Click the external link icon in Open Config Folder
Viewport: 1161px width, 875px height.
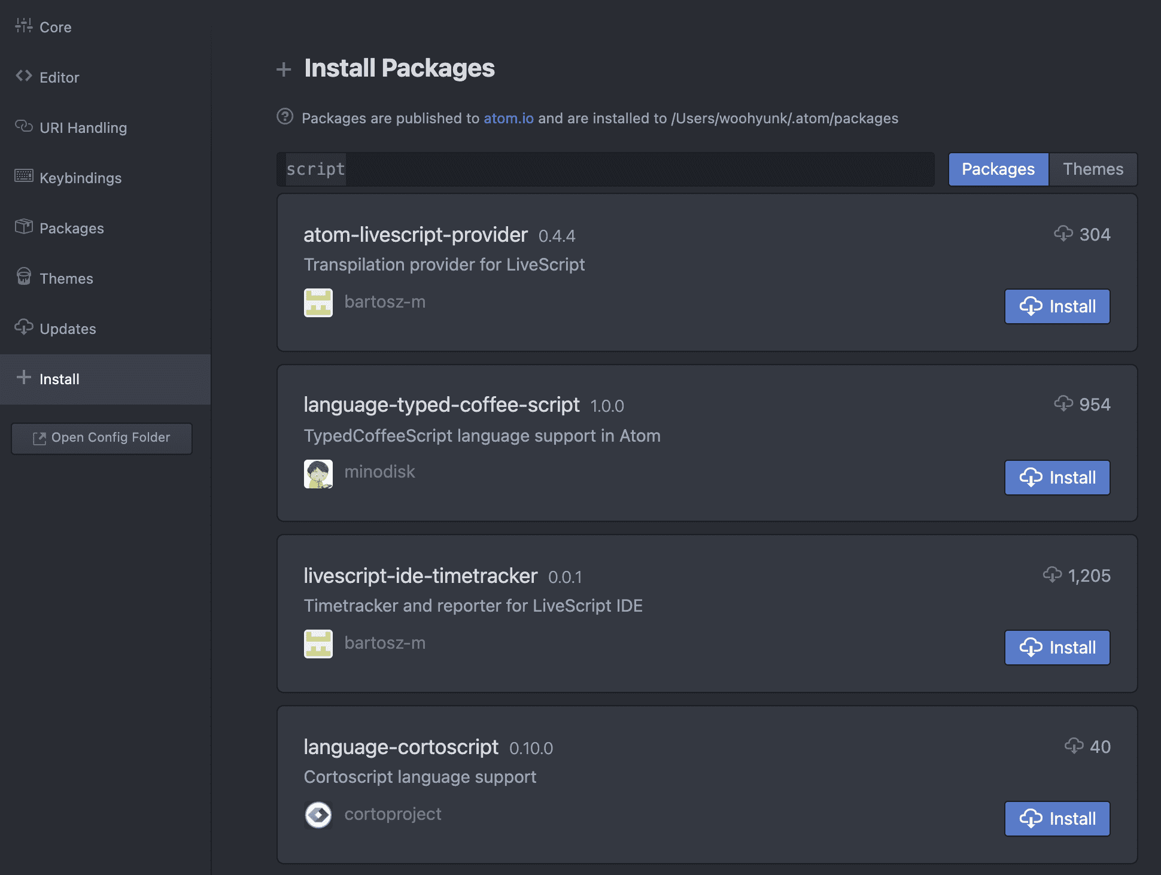[x=39, y=438]
